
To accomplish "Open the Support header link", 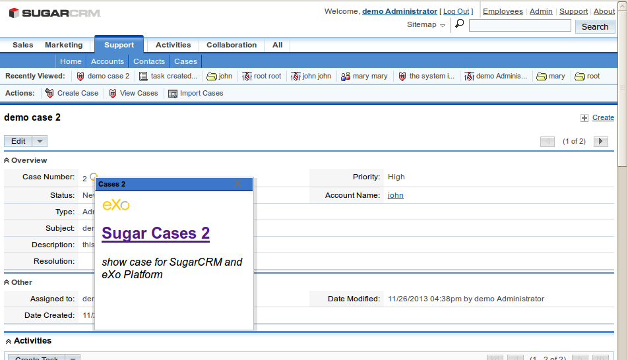I will (573, 12).
